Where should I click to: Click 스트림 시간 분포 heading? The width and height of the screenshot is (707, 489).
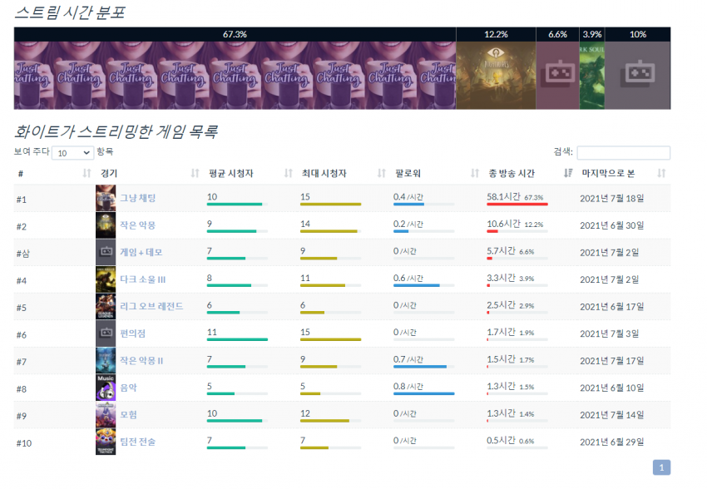(x=70, y=12)
